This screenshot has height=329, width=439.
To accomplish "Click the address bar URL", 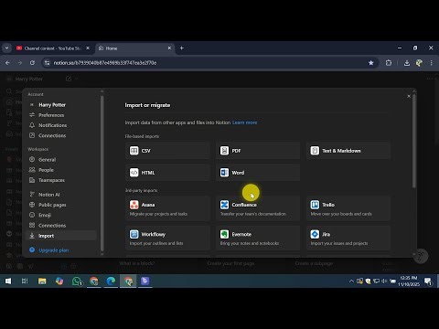I will coord(105,63).
